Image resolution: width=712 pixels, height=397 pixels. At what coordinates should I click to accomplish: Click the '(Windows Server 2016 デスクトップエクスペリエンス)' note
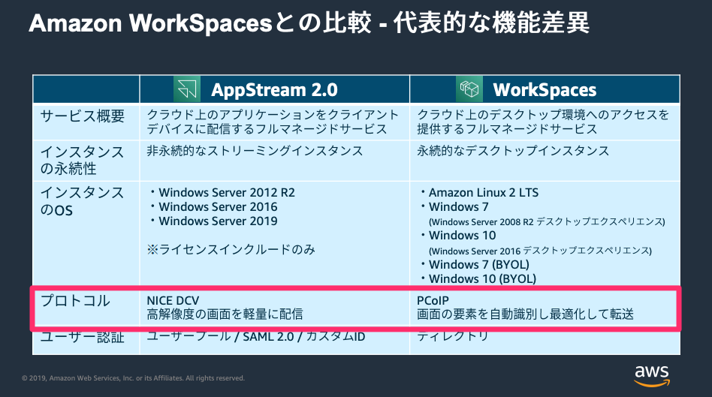(540, 251)
